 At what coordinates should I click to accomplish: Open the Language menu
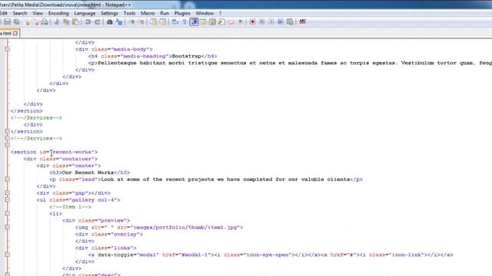coord(85,14)
